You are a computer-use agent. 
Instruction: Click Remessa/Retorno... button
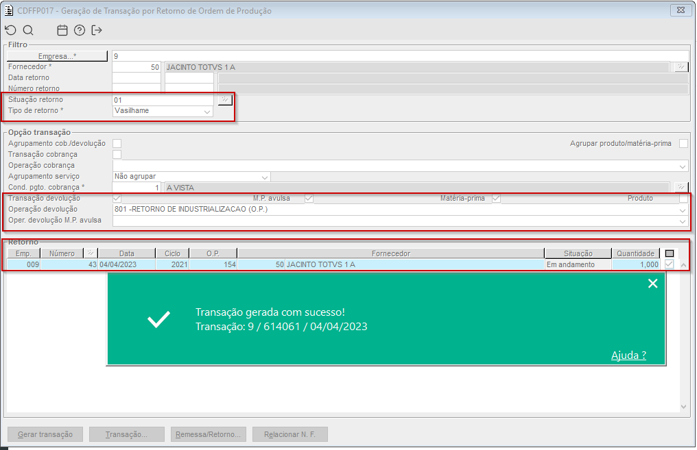(x=208, y=434)
